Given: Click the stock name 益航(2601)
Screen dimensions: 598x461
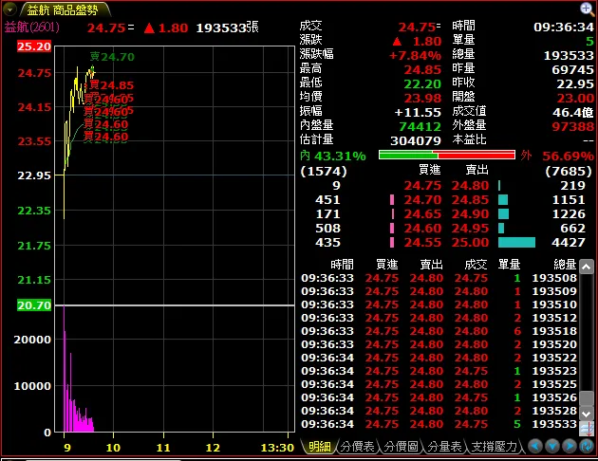Looking at the screenshot, I should (x=32, y=28).
